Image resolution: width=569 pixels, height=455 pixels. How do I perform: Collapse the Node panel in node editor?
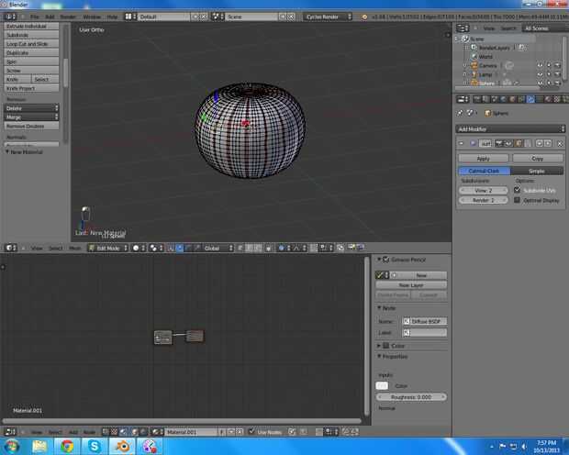pyautogui.click(x=379, y=307)
